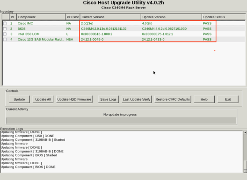This screenshot has height=180, width=247.
Task: Click log line 'Updating Component [ BIOS ] DONE'
Action: [x=28, y=167]
